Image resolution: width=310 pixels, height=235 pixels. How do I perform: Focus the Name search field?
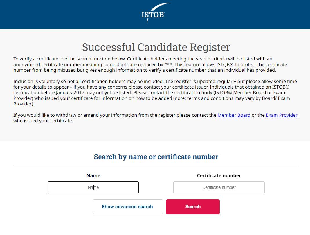(93, 187)
